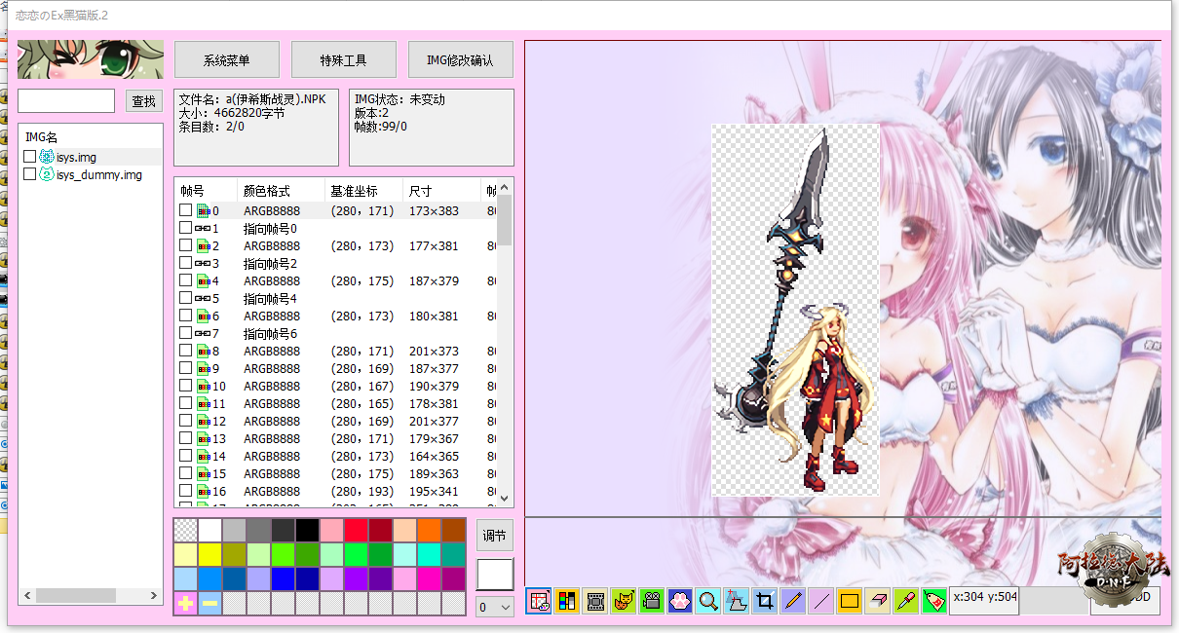Screen dimensions: 1179x633
Task: Click the yellow plus add-color button
Action: 185,604
